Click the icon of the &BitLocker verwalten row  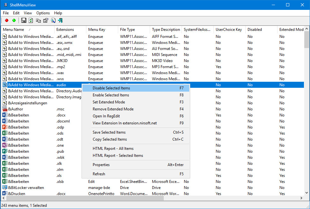(4, 187)
